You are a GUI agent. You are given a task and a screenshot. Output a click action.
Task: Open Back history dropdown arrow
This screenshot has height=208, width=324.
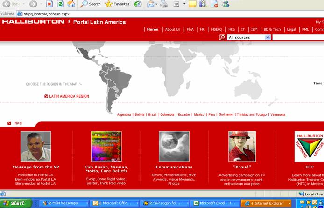pos(23,4)
